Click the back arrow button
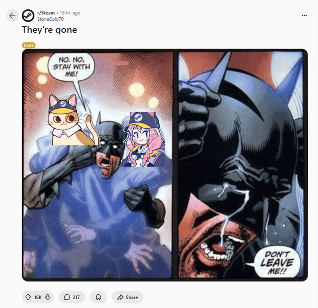Viewport: 318px width, 308px height. [x=12, y=15]
